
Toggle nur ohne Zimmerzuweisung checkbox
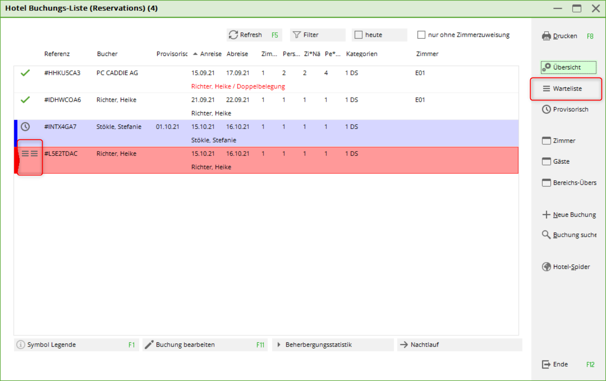coord(421,35)
